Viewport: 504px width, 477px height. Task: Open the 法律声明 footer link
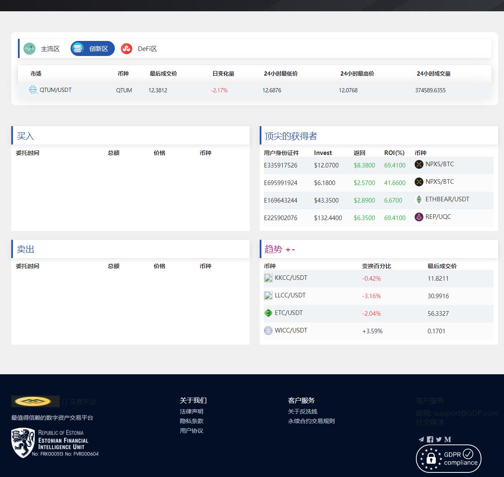192,411
